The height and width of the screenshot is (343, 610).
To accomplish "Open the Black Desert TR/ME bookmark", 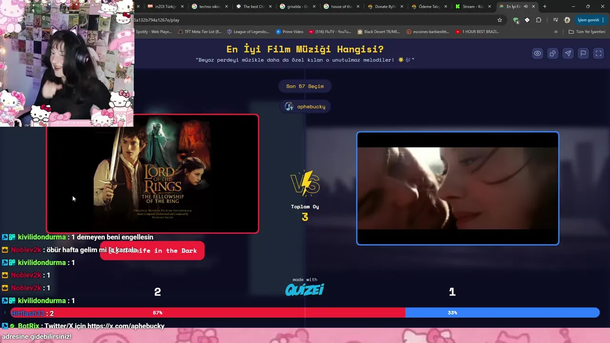I will click(379, 32).
